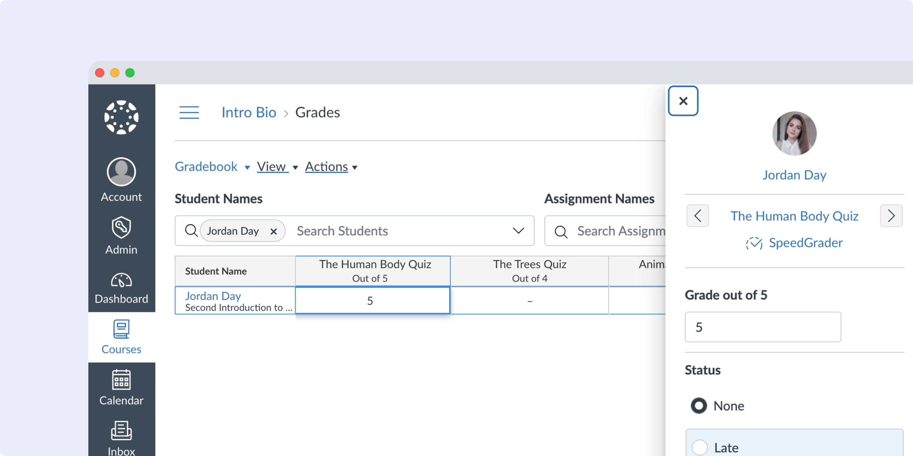Image resolution: width=913 pixels, height=456 pixels.
Task: Open The Human Body Quiz assignment link
Action: pyautogui.click(x=794, y=216)
